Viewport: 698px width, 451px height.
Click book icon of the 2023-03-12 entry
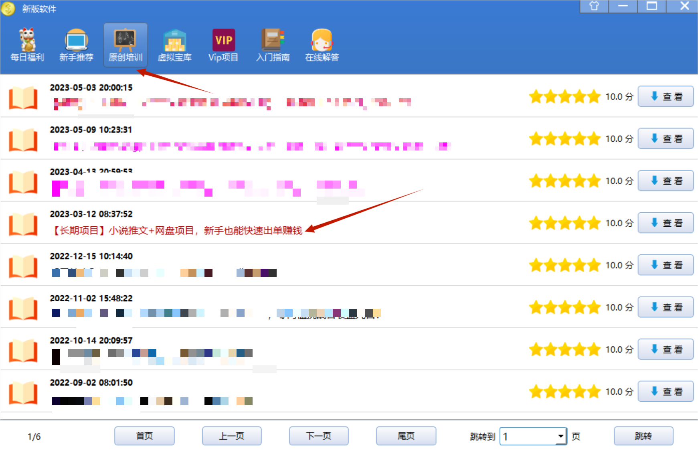click(x=23, y=224)
